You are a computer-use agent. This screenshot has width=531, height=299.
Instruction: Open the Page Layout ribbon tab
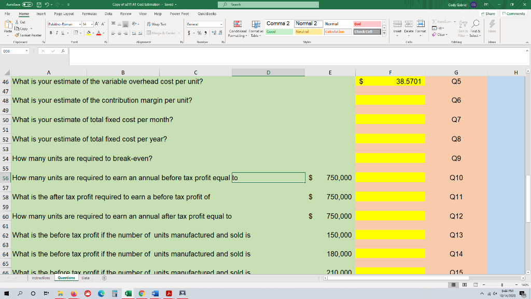click(x=64, y=14)
